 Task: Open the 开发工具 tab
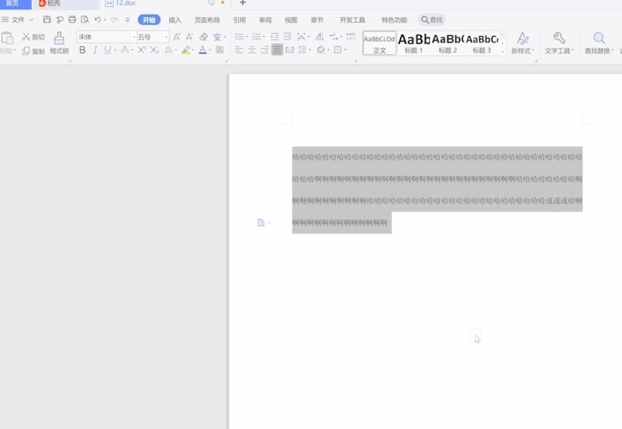(x=352, y=20)
